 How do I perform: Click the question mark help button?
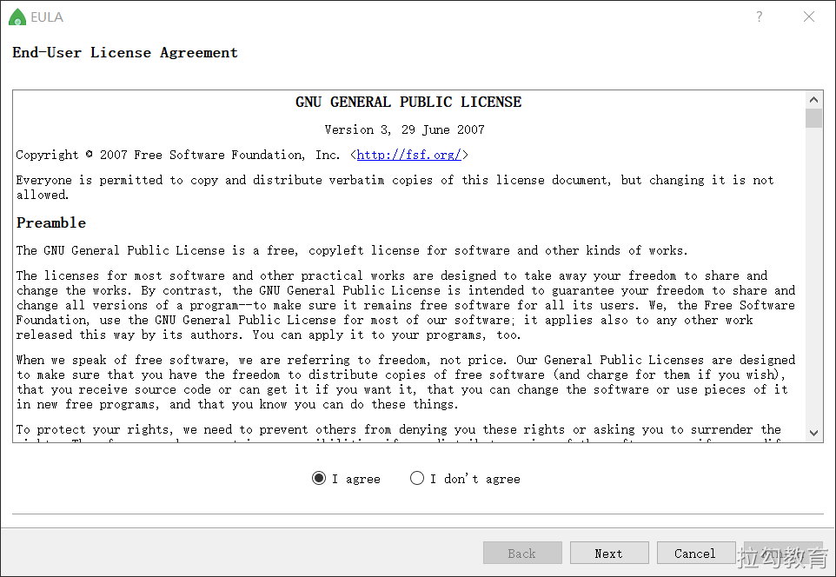(760, 17)
